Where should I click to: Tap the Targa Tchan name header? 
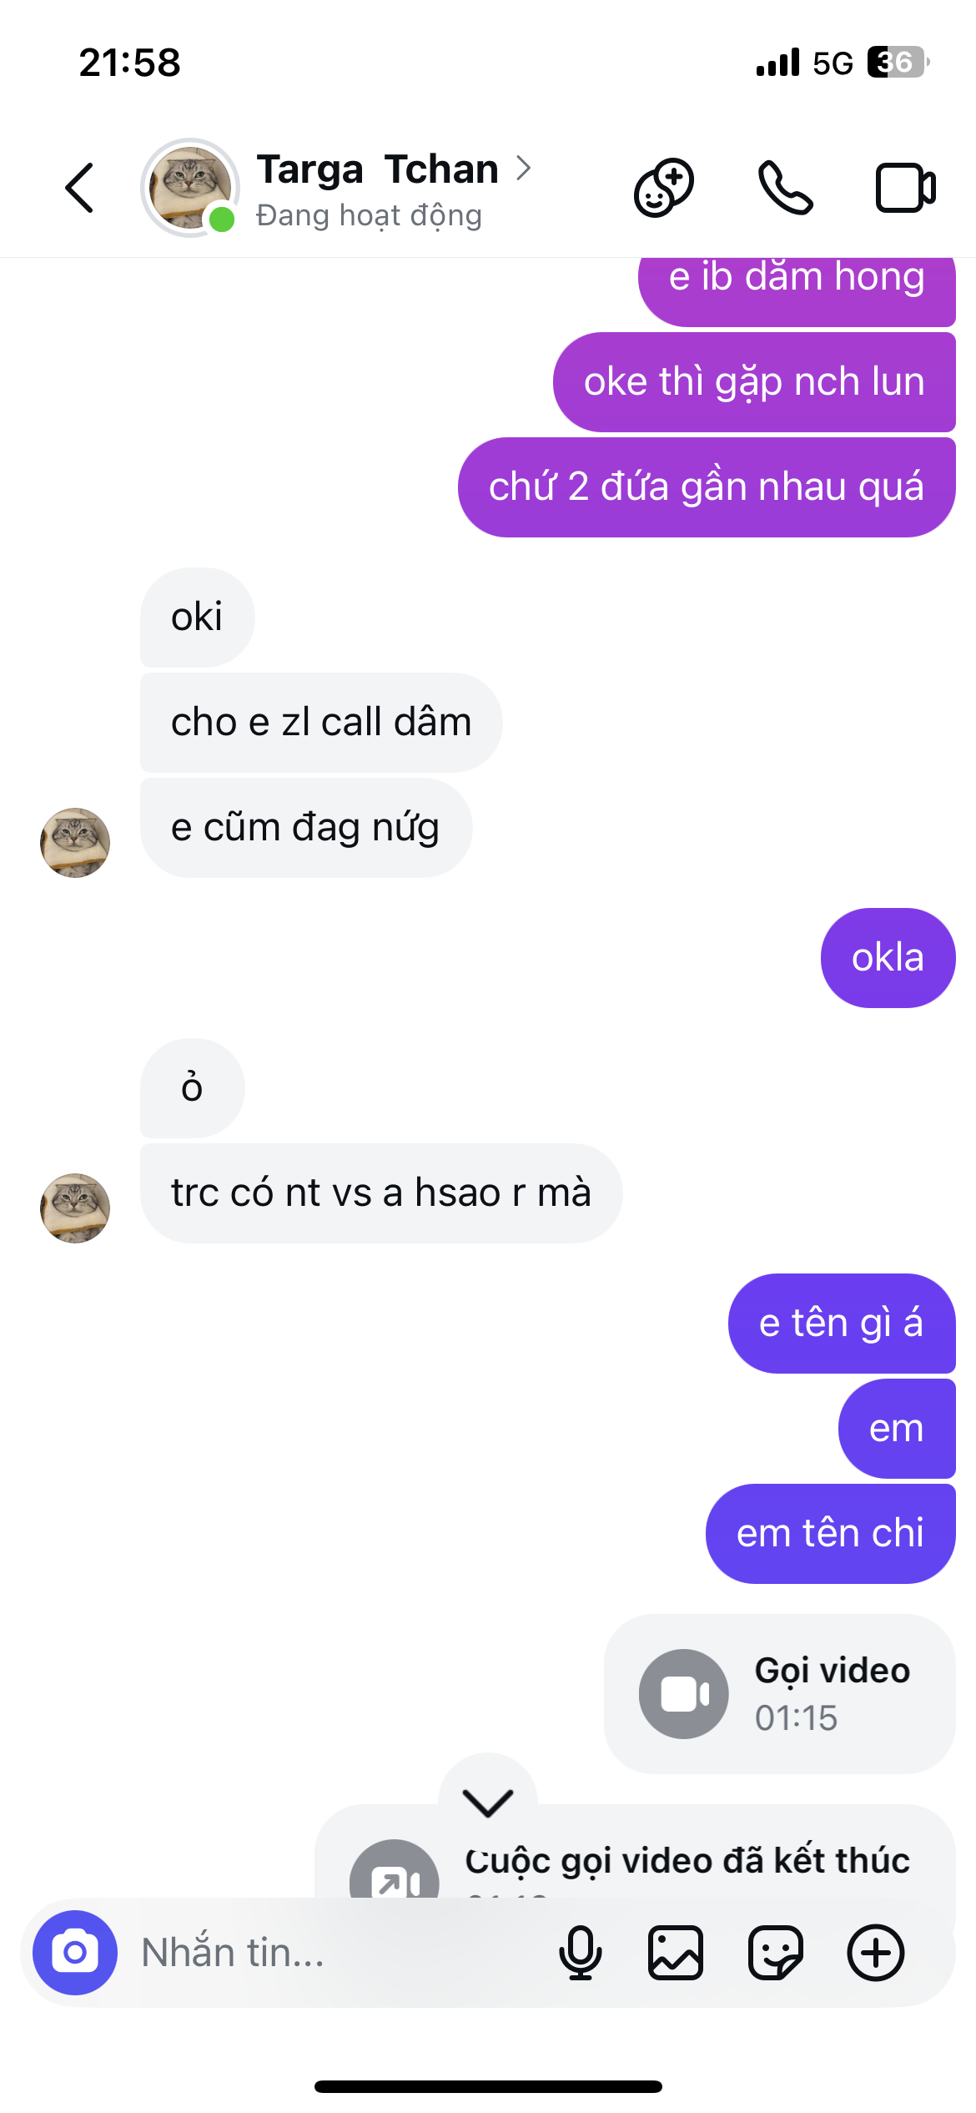coord(377,169)
